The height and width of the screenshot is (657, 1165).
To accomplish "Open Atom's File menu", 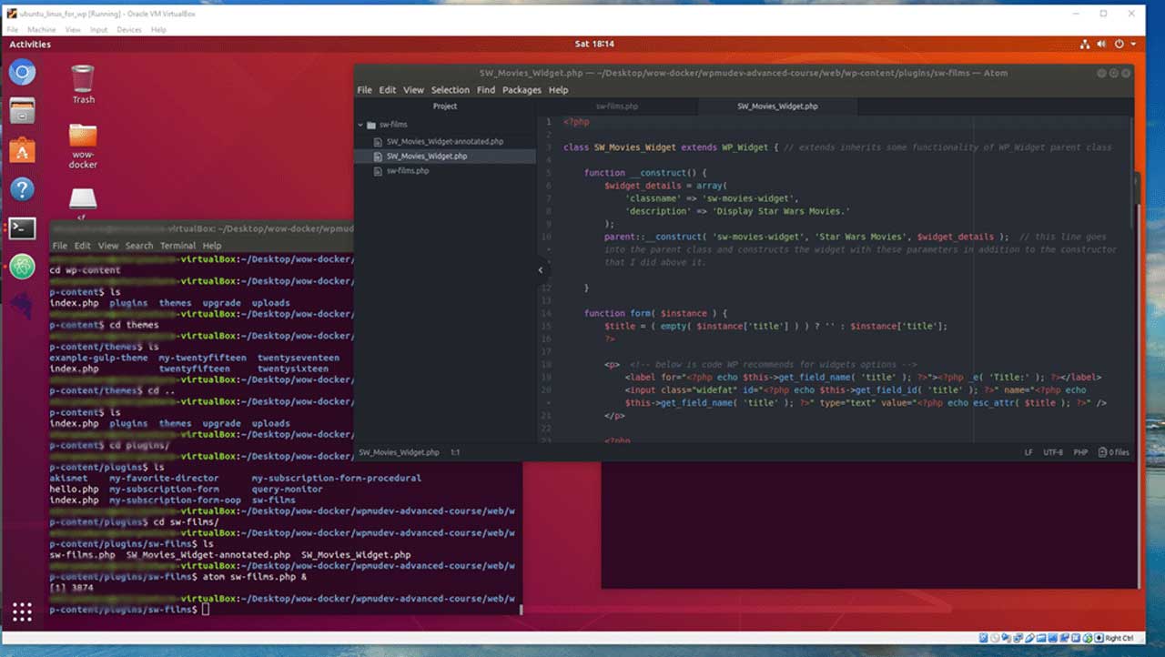I will (x=364, y=90).
